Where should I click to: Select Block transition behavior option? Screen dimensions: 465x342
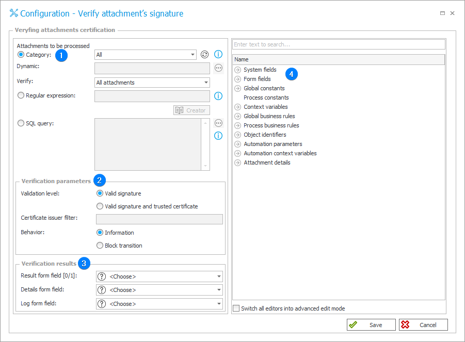100,246
